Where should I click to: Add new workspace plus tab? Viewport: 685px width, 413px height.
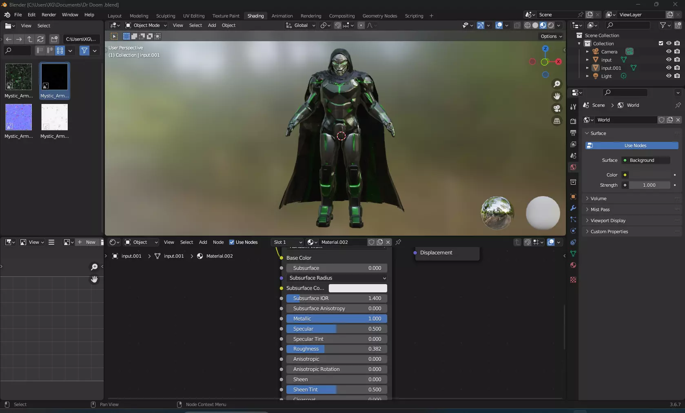pos(431,16)
